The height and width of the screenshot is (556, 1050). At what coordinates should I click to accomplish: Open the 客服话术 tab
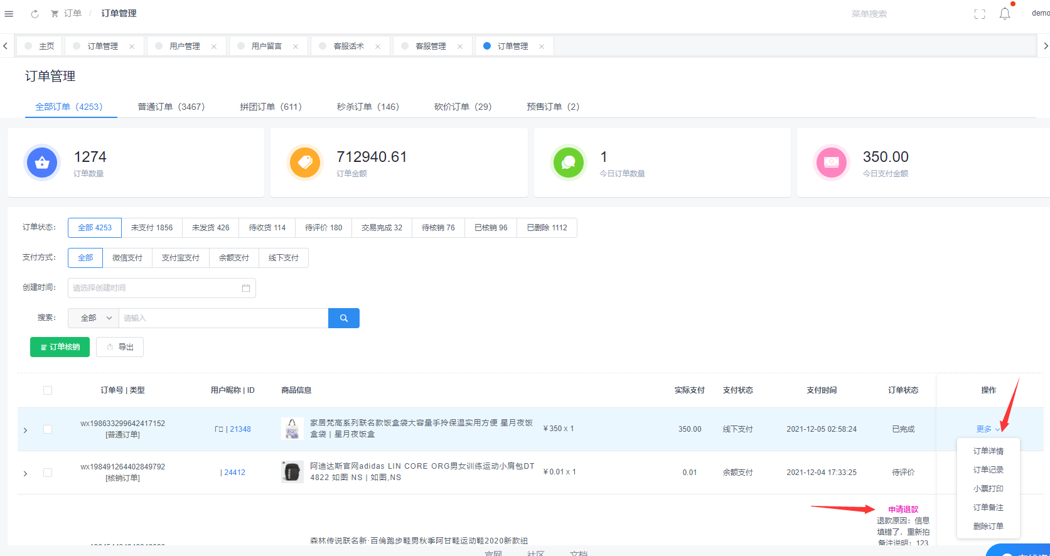(x=349, y=46)
